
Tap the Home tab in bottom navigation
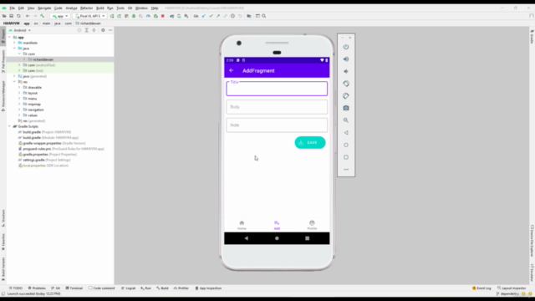tap(242, 225)
